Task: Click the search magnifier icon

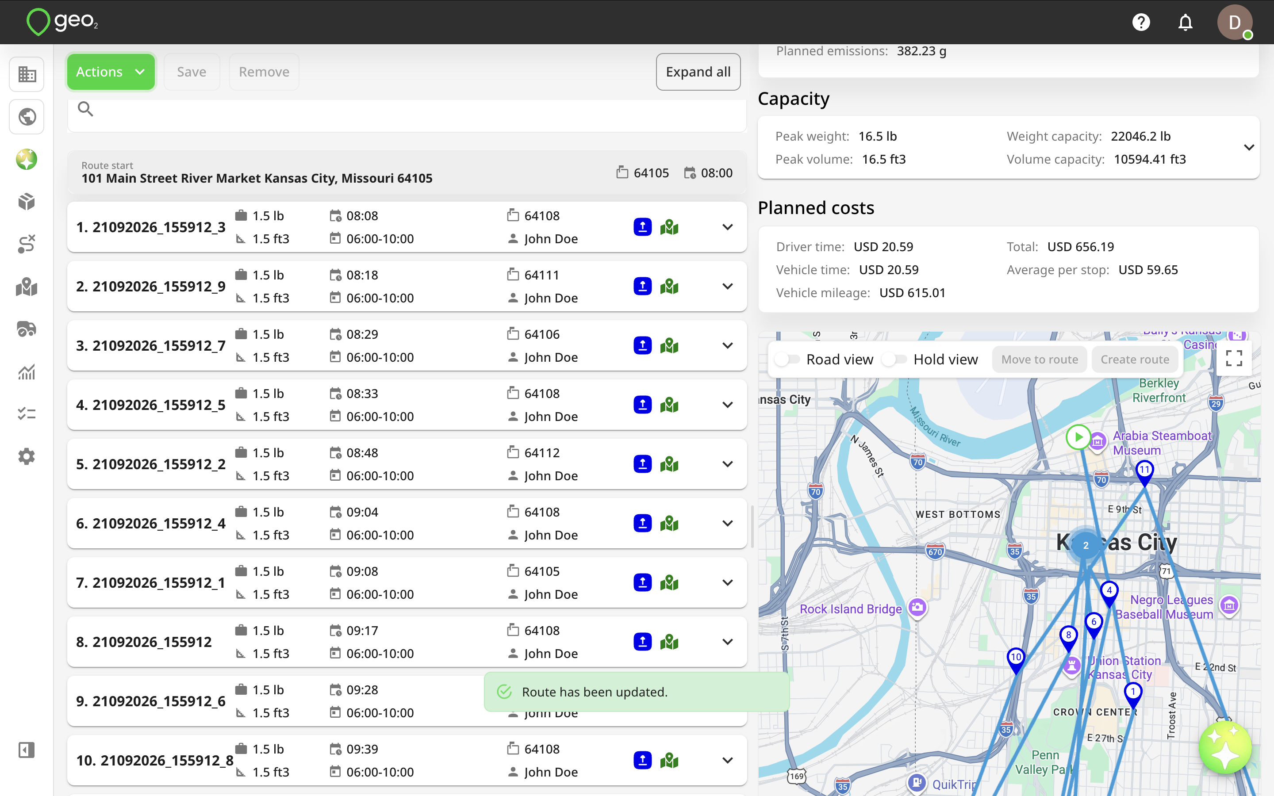Action: click(x=85, y=109)
